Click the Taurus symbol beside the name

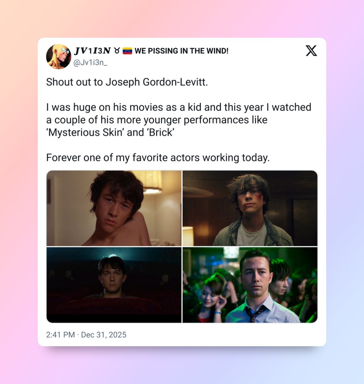click(117, 51)
